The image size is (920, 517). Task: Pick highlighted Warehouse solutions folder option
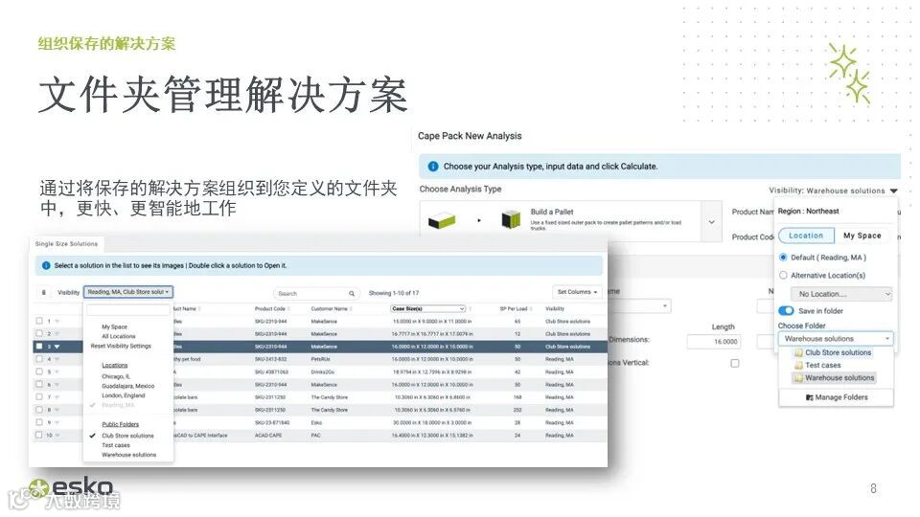tap(839, 378)
